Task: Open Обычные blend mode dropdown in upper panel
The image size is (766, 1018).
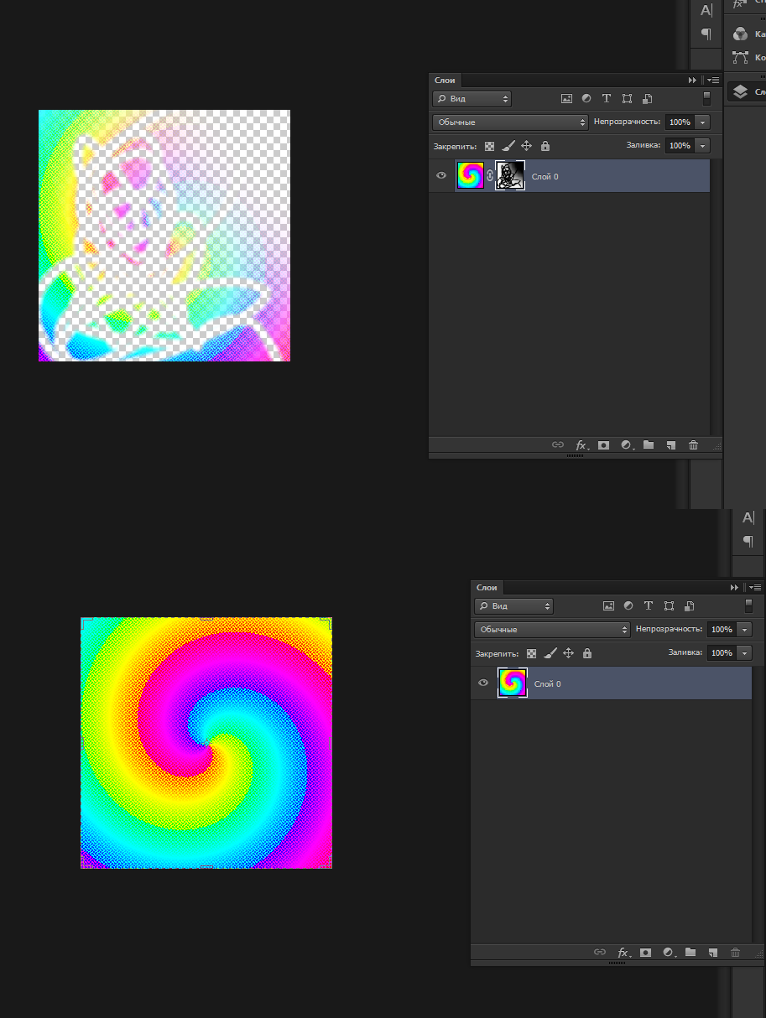Action: pos(511,122)
